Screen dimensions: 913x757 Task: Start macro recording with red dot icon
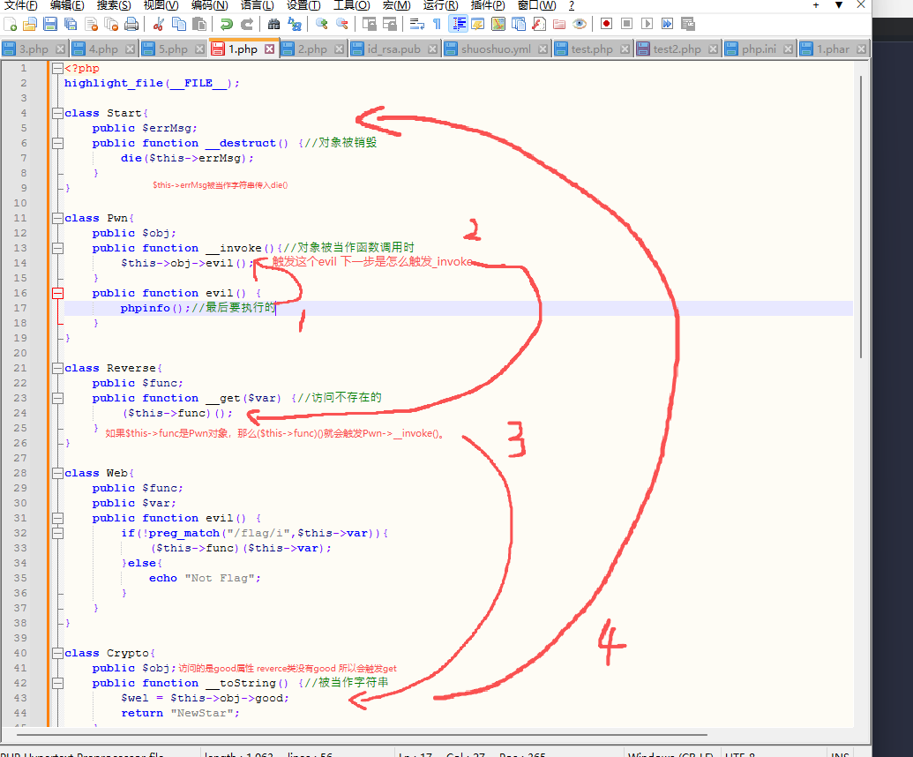606,24
